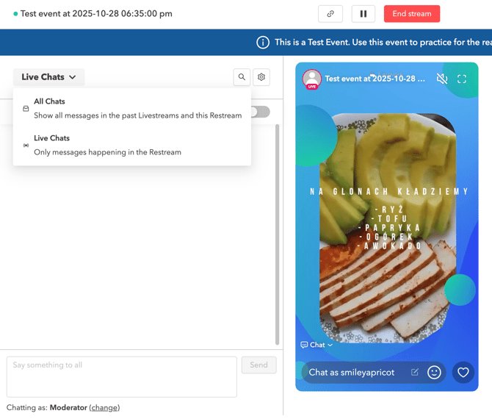492x419 pixels.
Task: Copy the event link icon
Action: pos(330,14)
